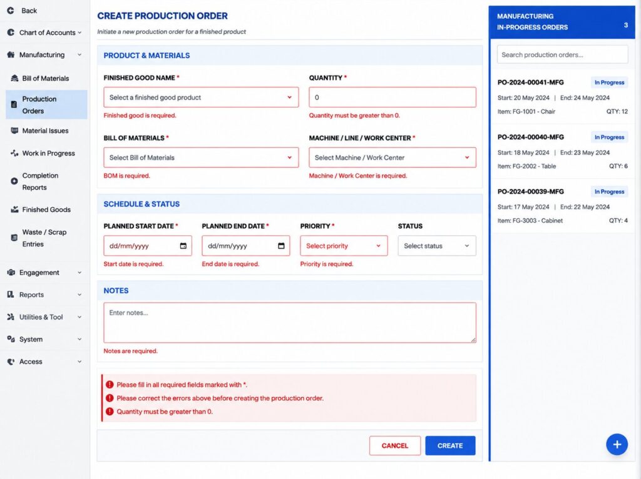Focus the Quantity input field
Image resolution: width=641 pixels, height=479 pixels.
coord(392,97)
